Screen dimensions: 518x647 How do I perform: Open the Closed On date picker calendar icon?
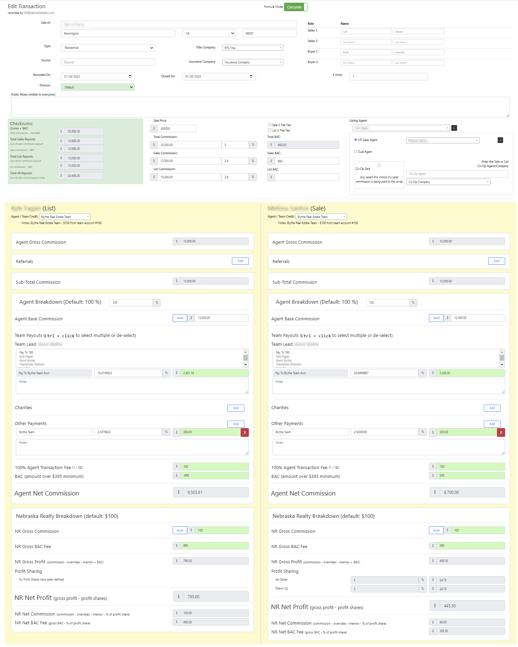pos(251,76)
